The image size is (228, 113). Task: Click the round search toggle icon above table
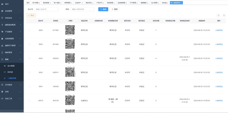click(219, 15)
